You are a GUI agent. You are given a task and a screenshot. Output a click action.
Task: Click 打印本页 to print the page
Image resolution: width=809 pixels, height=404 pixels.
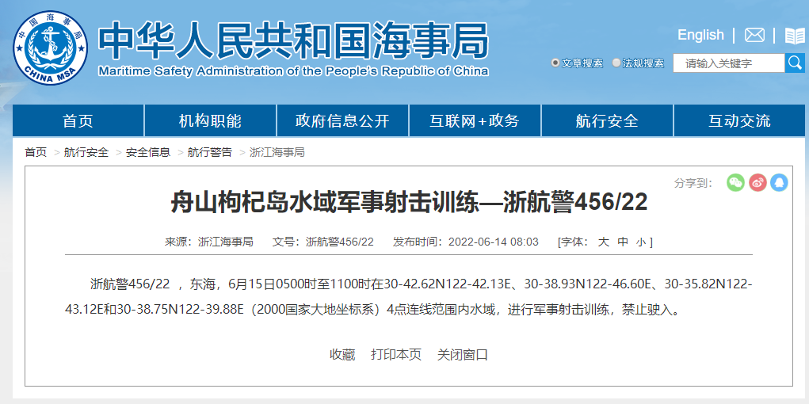click(396, 354)
